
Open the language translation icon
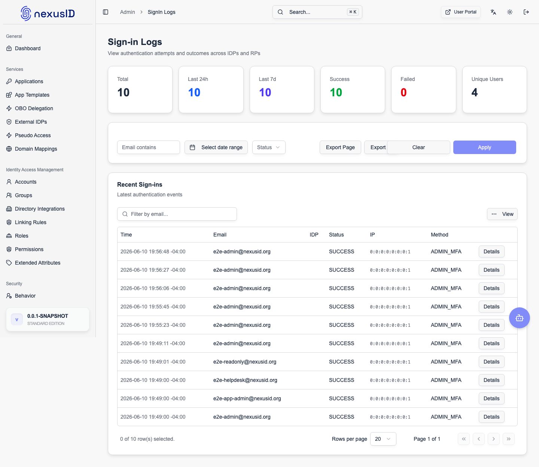[x=493, y=12]
